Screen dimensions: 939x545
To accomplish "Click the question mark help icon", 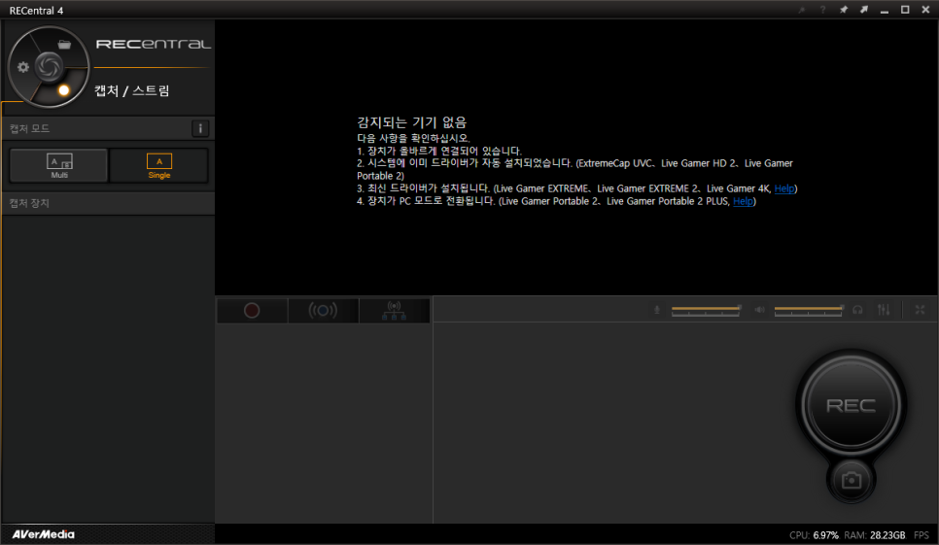I will [x=822, y=10].
